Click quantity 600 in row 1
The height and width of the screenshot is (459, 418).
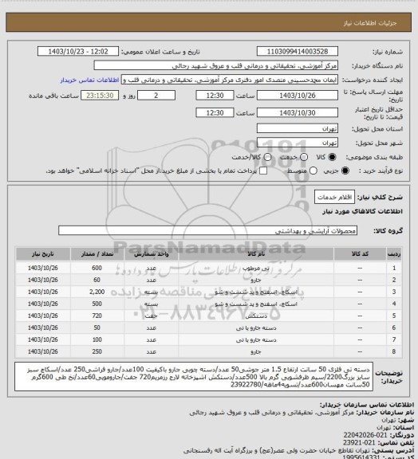(x=97, y=268)
